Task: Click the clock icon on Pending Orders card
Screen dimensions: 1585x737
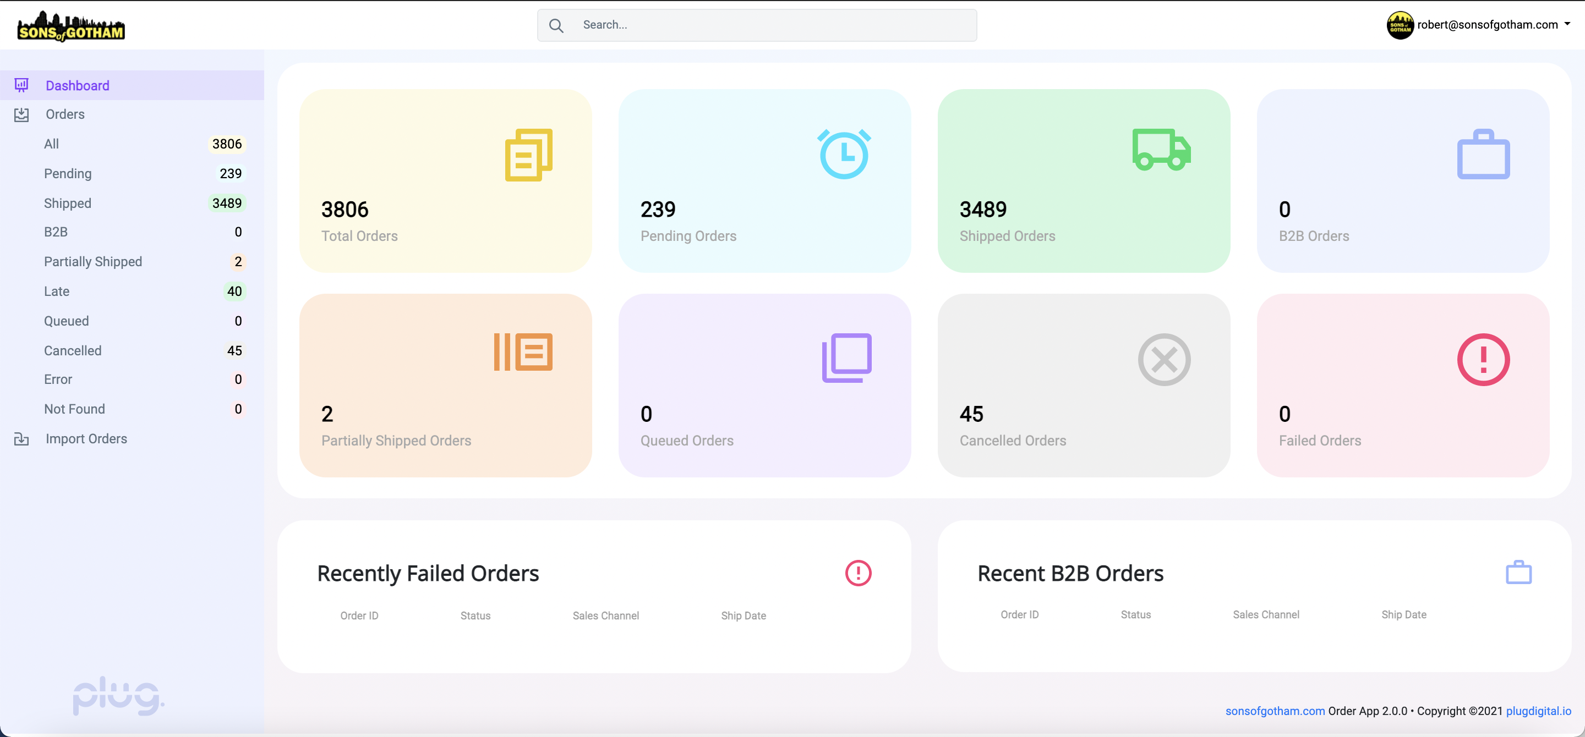Action: click(845, 153)
